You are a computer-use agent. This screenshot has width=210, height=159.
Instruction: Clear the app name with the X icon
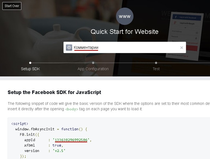pos(182,48)
